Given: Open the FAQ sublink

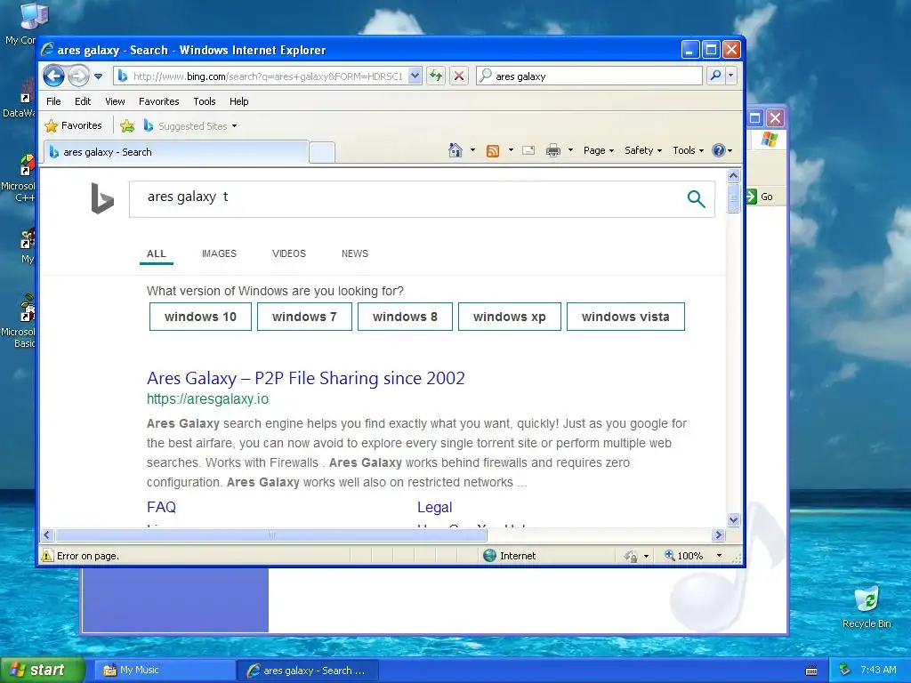Looking at the screenshot, I should click(x=161, y=507).
